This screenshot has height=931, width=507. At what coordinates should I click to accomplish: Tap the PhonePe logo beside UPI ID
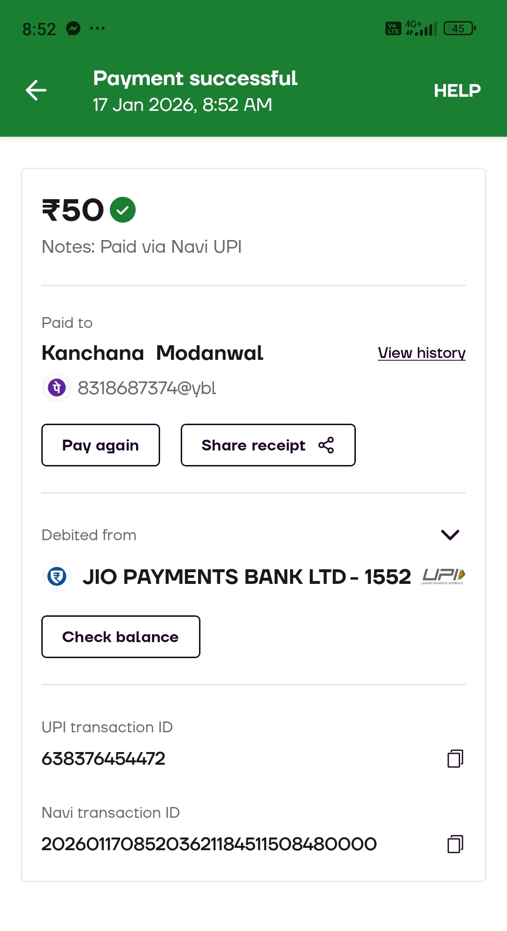click(57, 388)
